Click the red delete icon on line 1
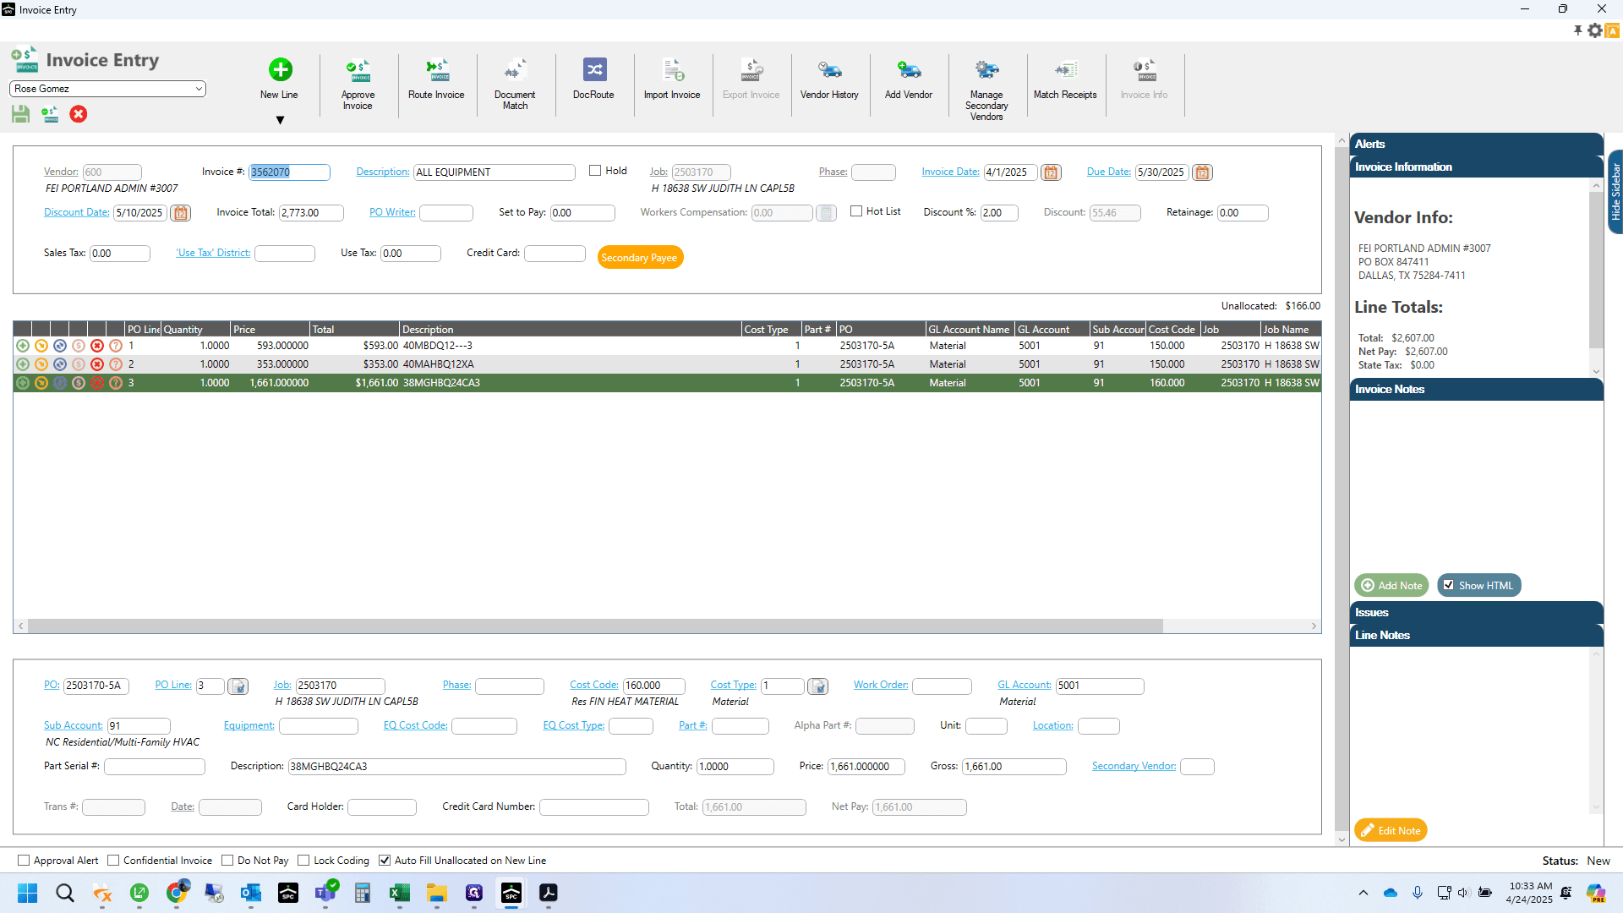The height and width of the screenshot is (913, 1623). 97,346
